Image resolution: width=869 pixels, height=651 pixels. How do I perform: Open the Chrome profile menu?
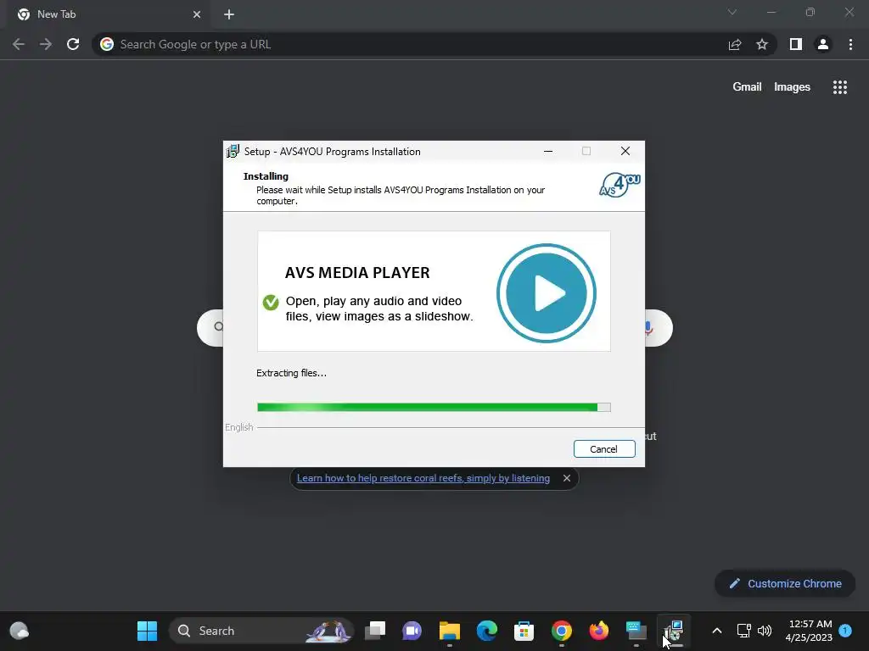point(823,44)
